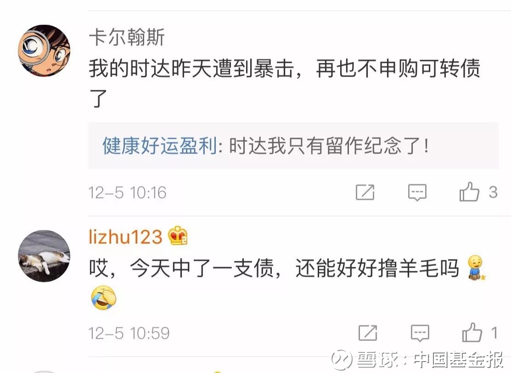
Task: Tap the like count 3 on first comment
Action: (493, 192)
